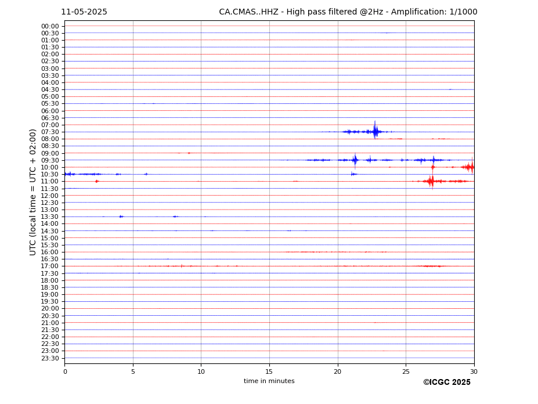The width and height of the screenshot is (538, 404).
Task: Click the 22:30 time row label
Action: (x=50, y=344)
